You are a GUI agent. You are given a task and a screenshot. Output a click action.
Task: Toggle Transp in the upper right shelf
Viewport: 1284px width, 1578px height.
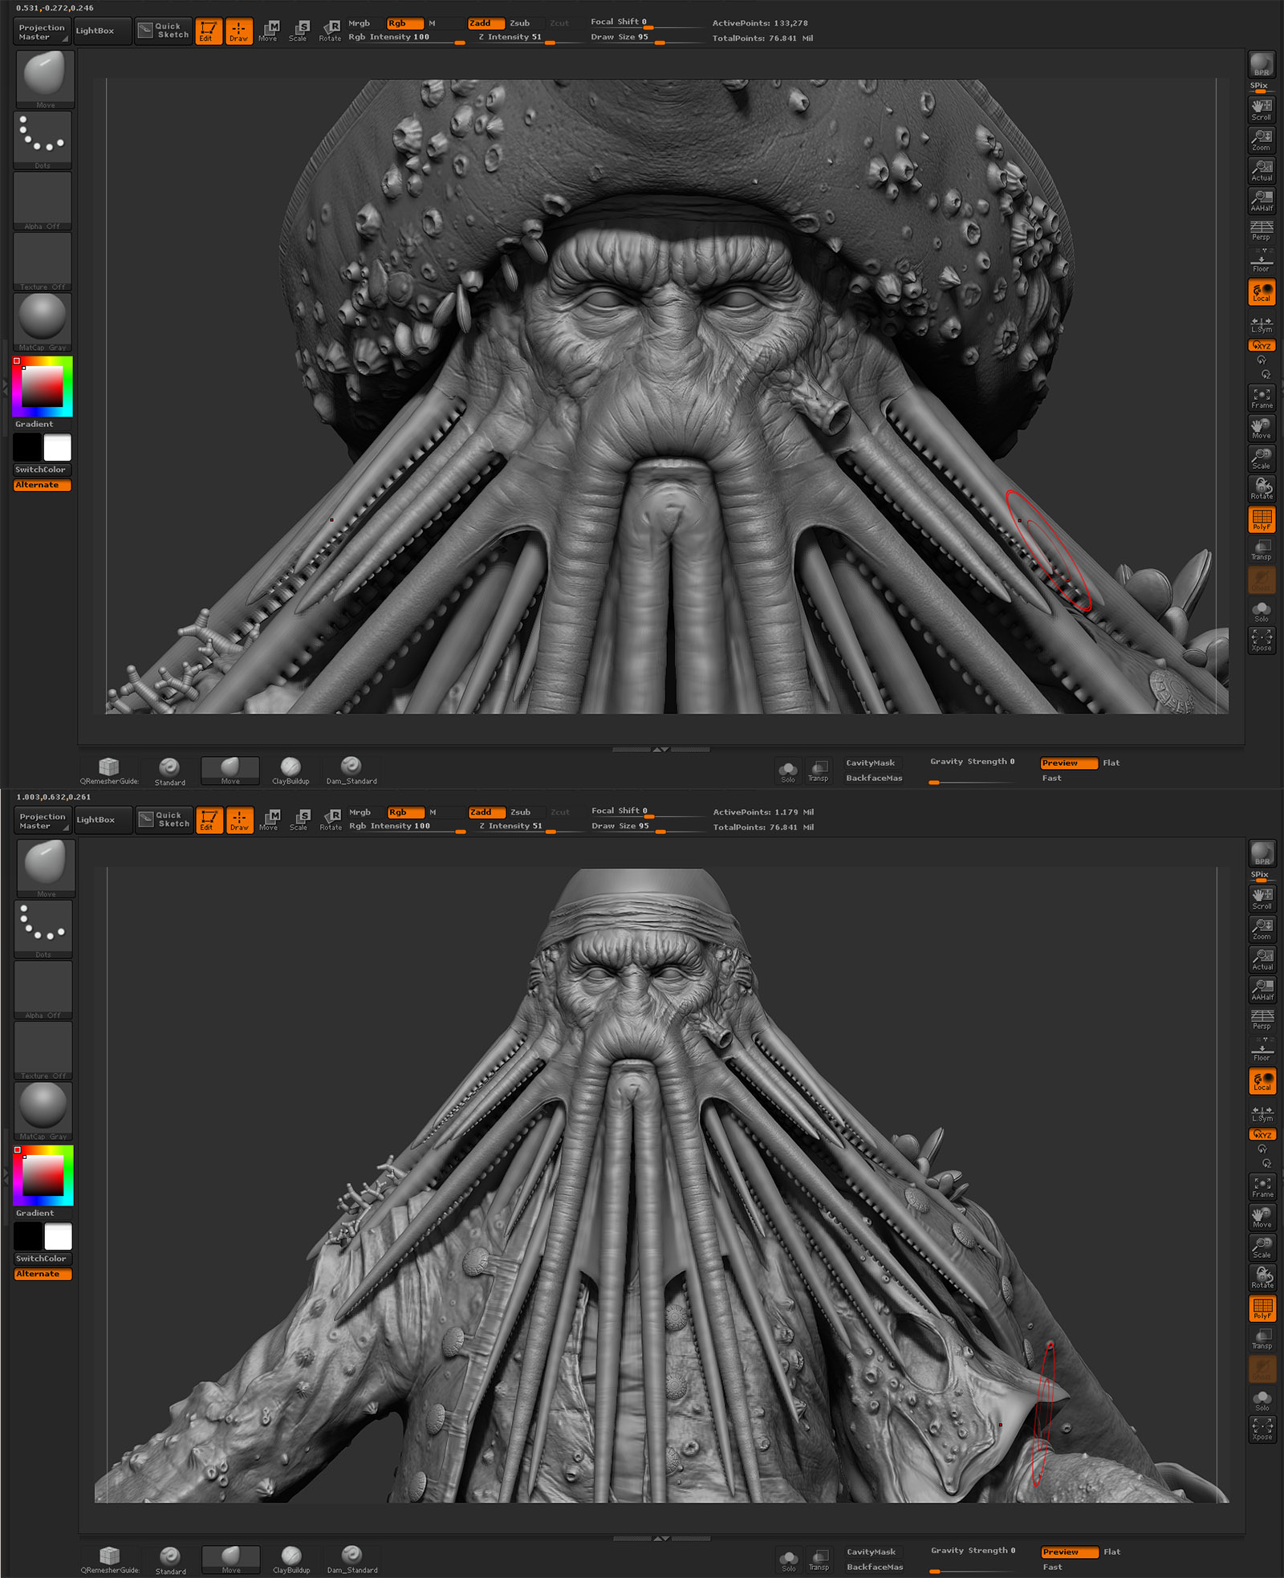1262,550
